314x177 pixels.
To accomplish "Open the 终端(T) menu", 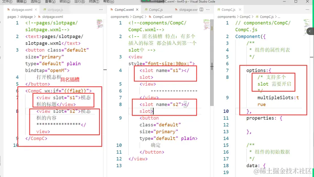I will 94,1.
